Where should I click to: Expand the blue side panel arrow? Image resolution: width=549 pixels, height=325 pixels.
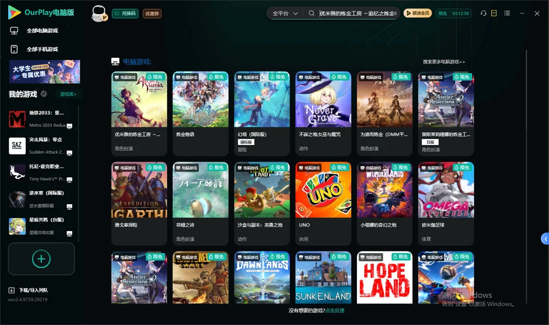545,239
